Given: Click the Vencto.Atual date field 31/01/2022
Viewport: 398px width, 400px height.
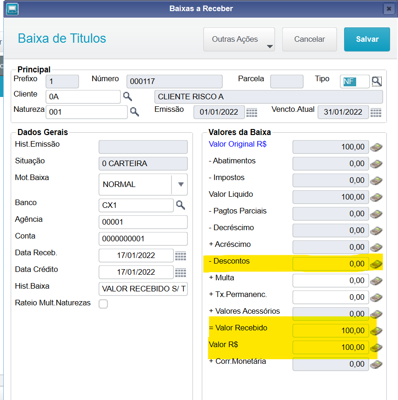Looking at the screenshot, I should 343,112.
